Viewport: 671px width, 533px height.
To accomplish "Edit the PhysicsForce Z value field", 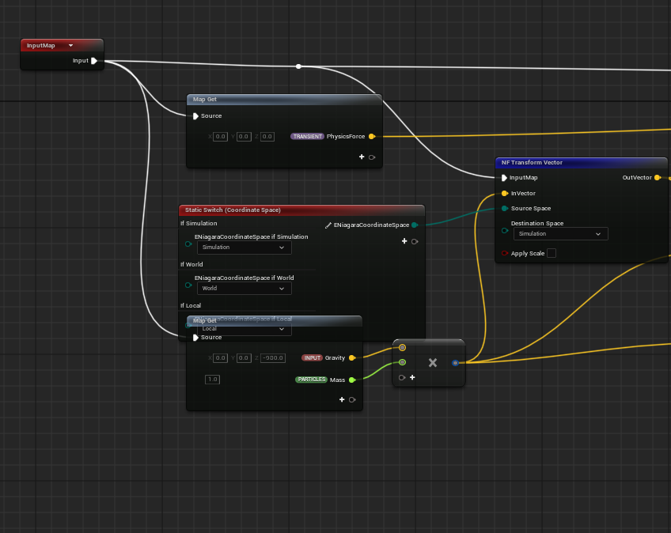I will click(267, 137).
